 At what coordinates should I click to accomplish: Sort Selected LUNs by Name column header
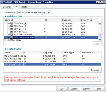click(14, 53)
